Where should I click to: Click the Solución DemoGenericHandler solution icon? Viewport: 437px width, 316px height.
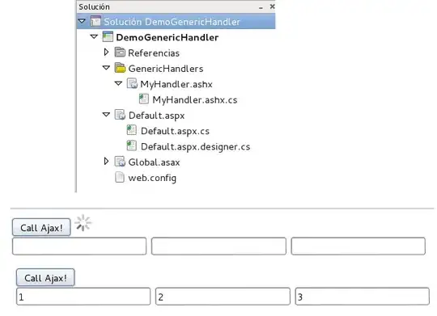[95, 22]
